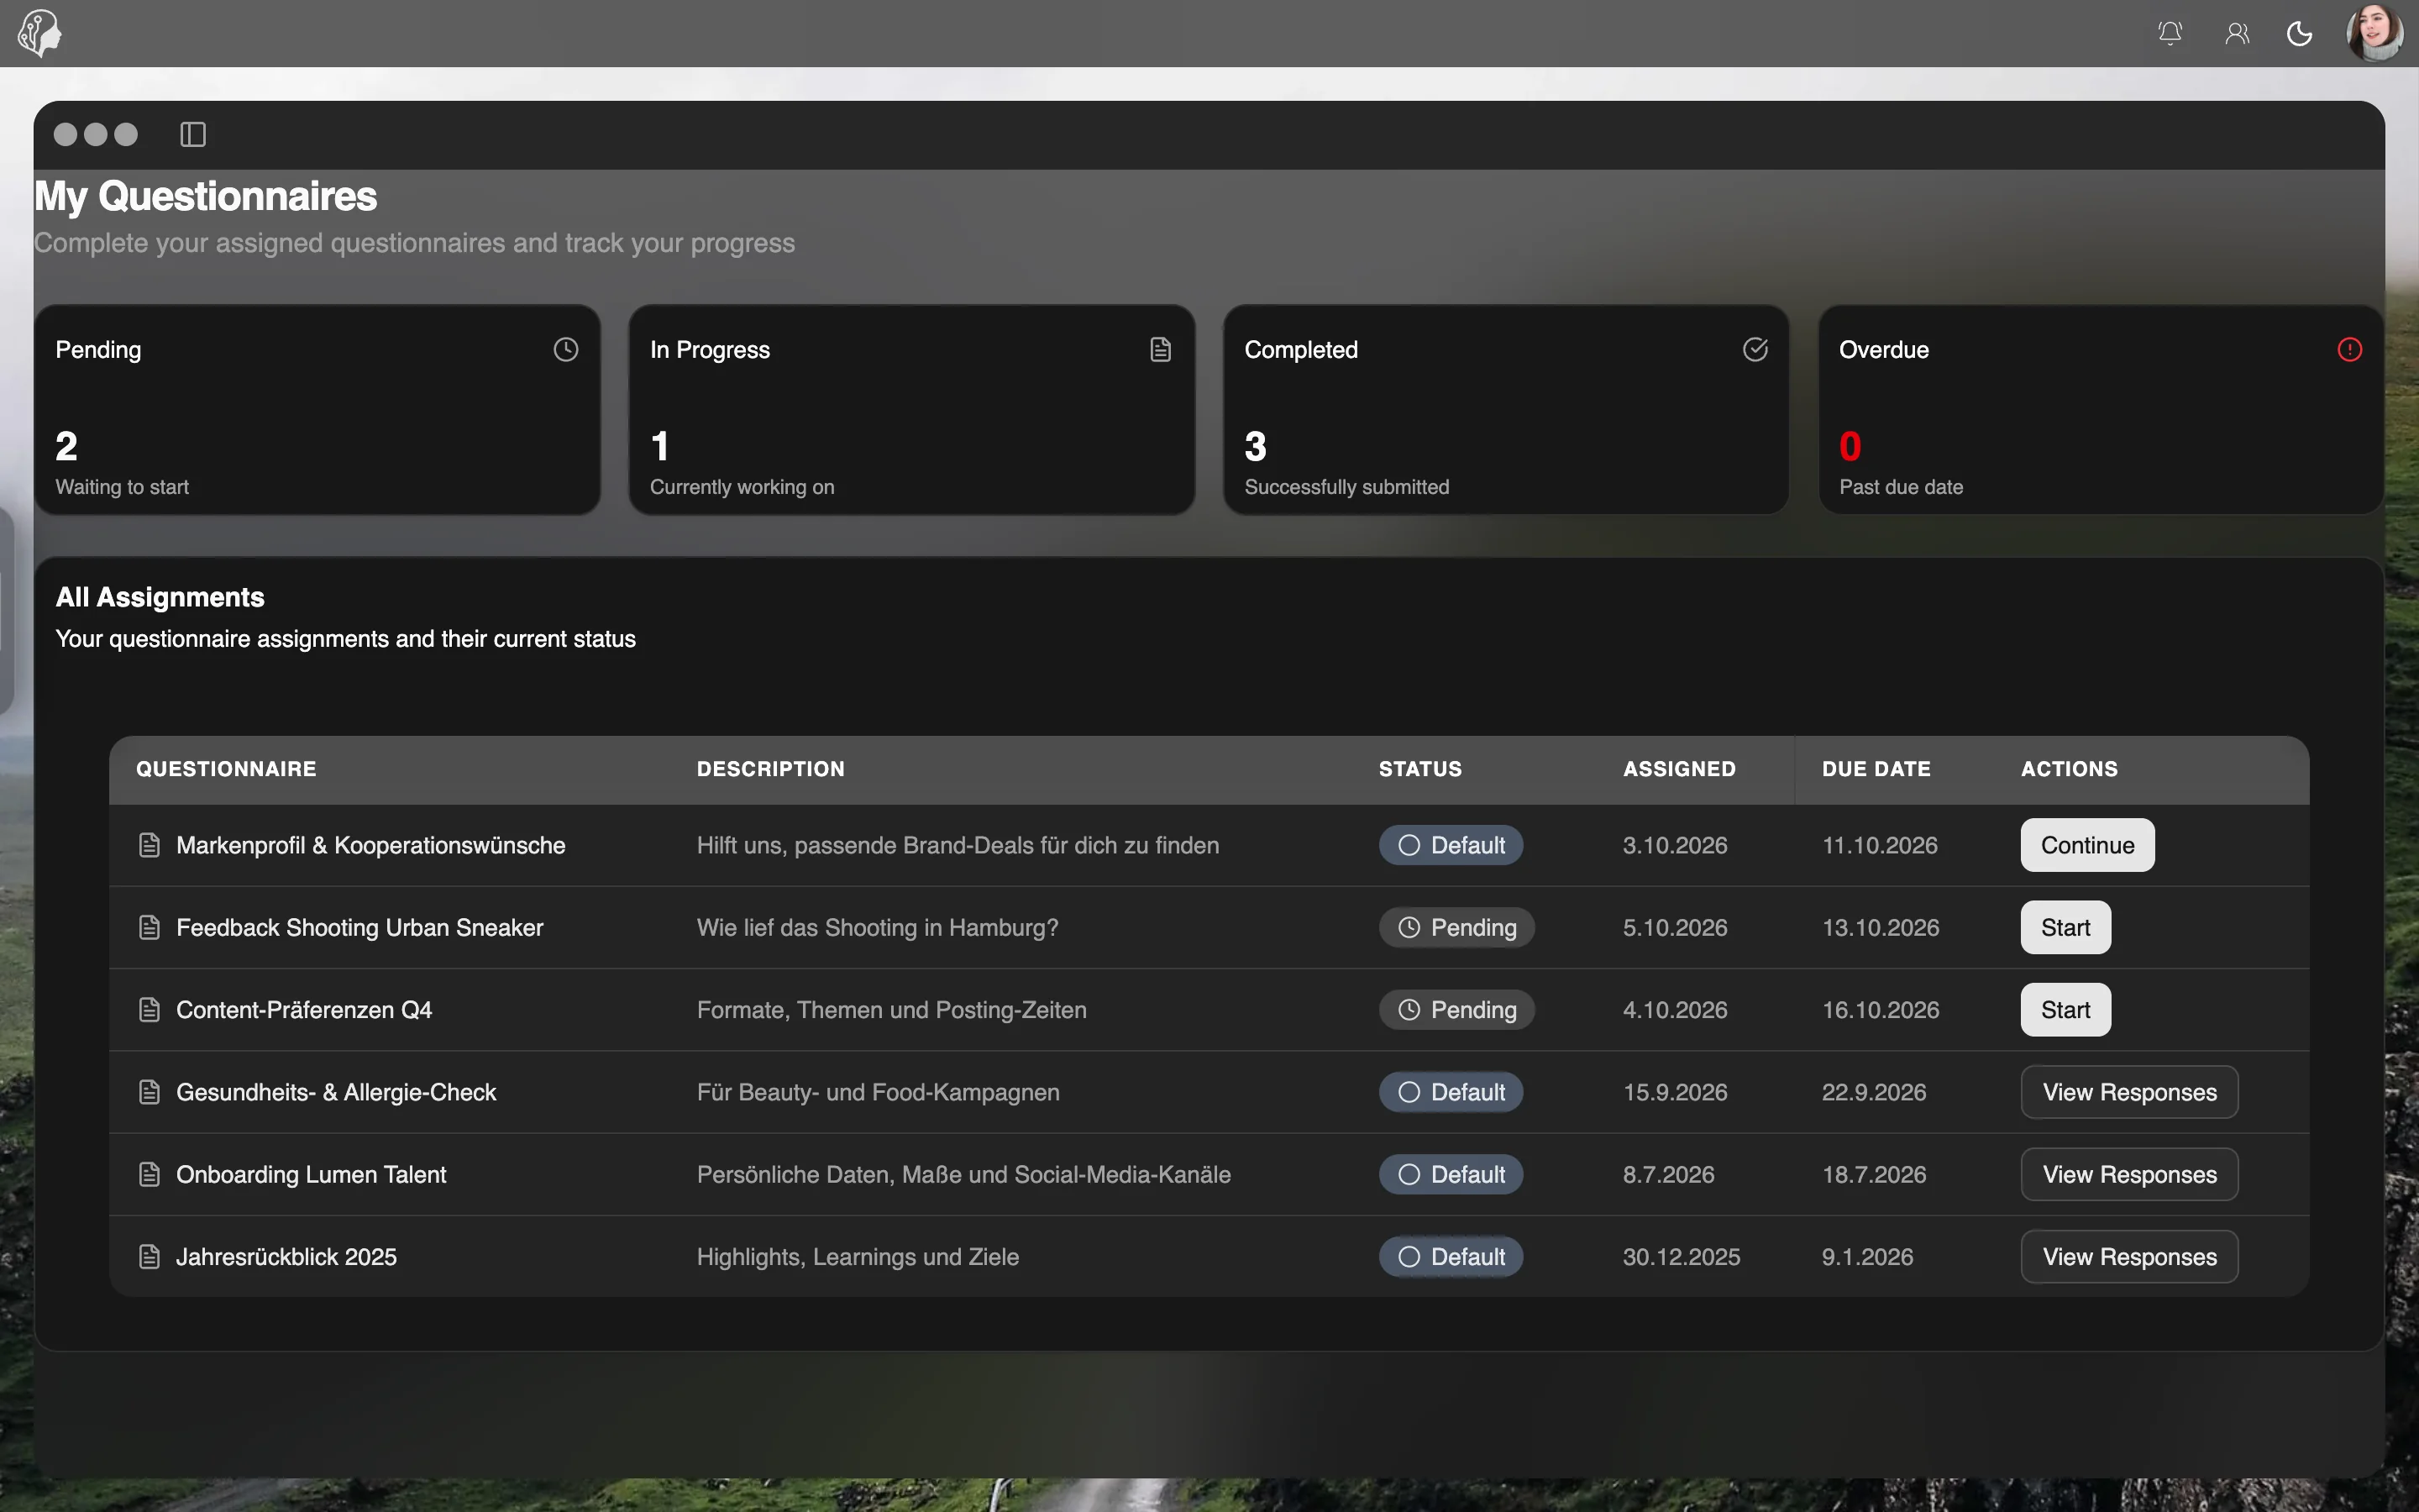
Task: Click the Pending status badge for Content-Präferenzen Q4
Action: (x=1456, y=1010)
